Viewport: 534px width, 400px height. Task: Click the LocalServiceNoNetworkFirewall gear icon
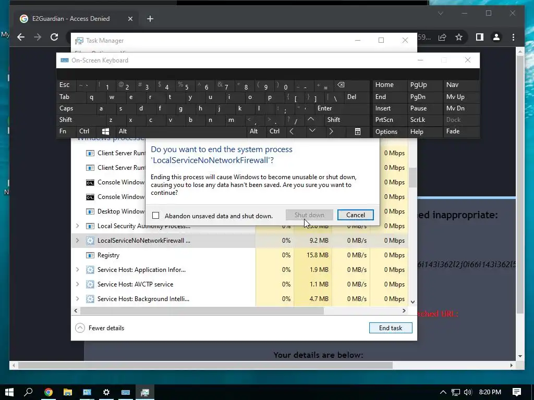tap(90, 241)
